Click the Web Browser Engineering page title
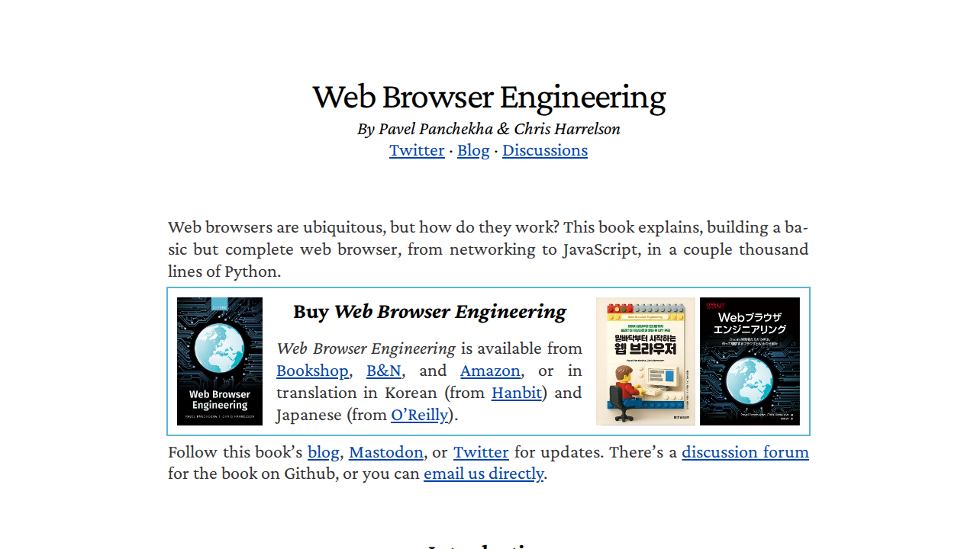The height and width of the screenshot is (549, 977). point(488,97)
